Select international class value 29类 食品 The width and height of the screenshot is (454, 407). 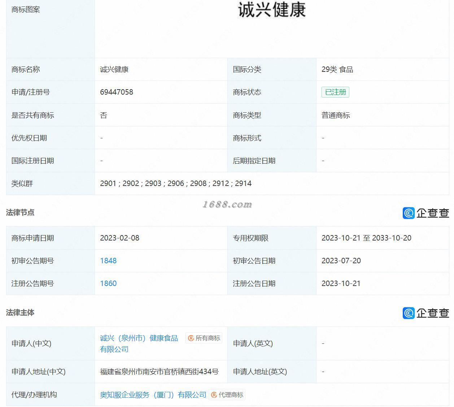337,69
